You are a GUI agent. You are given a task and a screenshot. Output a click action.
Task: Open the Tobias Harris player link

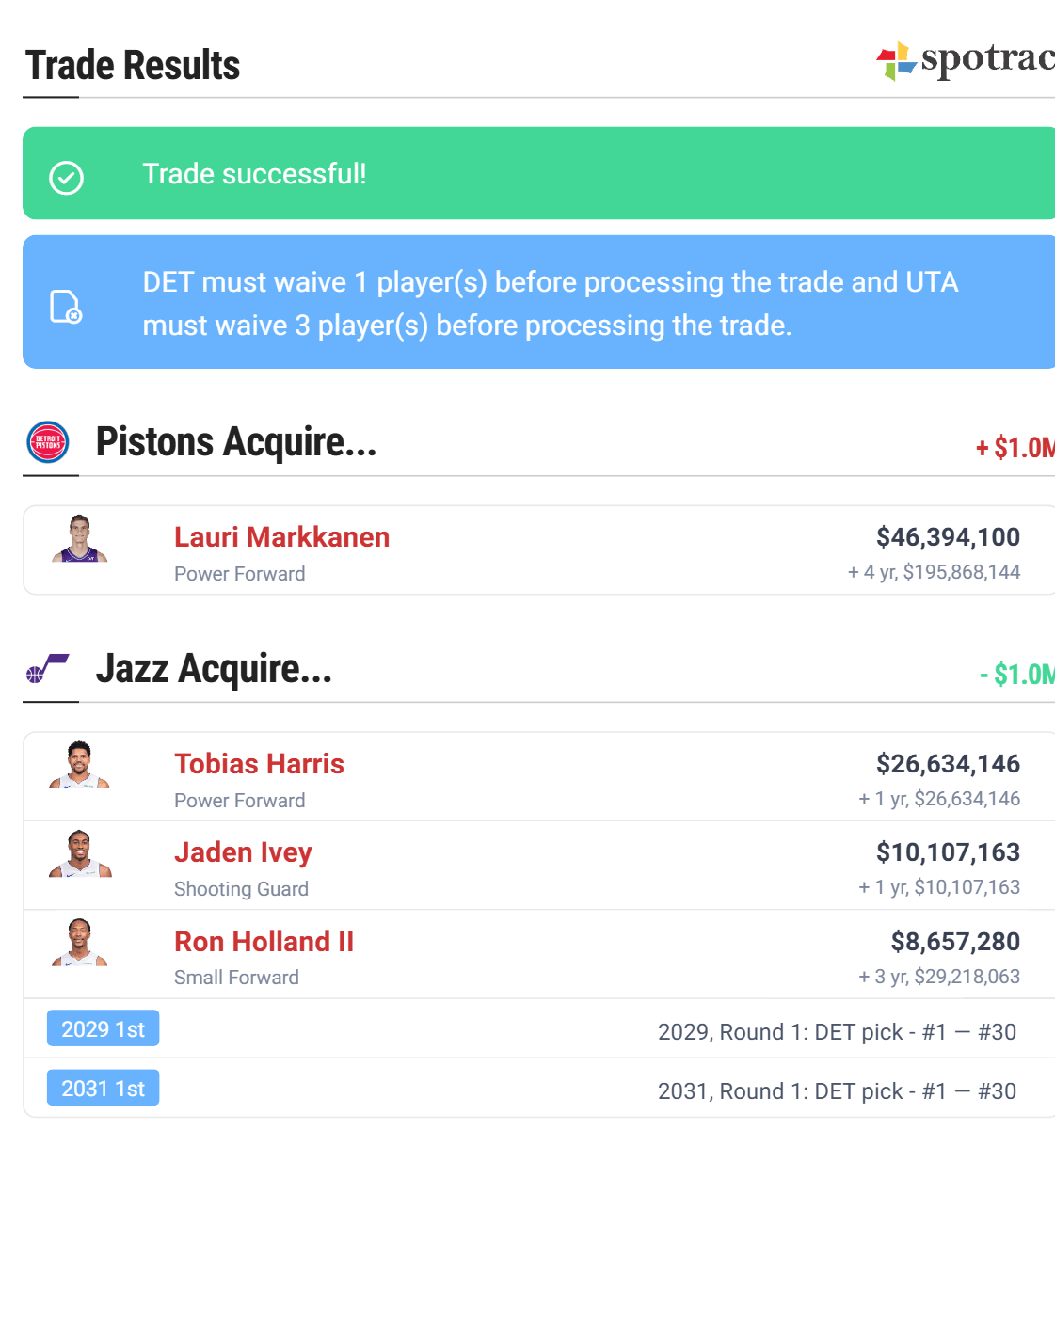pos(259,764)
